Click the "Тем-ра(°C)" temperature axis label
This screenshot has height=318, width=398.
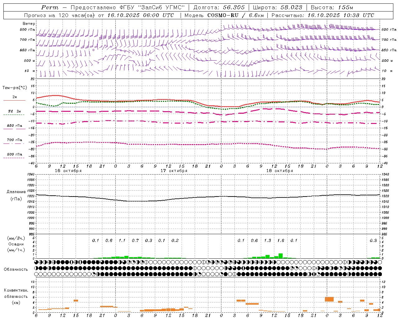15,88
